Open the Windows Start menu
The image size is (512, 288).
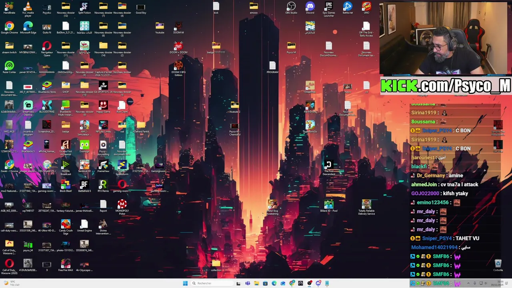pos(185,283)
